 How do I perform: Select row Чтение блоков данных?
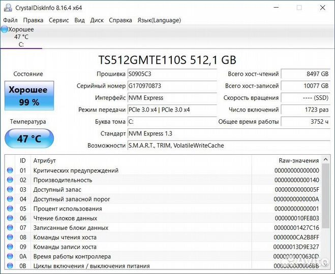click(163, 218)
